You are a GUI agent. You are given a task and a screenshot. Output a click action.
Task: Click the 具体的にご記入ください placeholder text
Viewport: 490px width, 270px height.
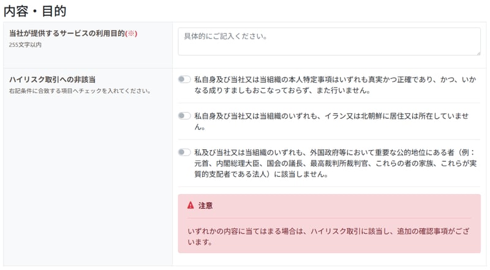[225, 36]
